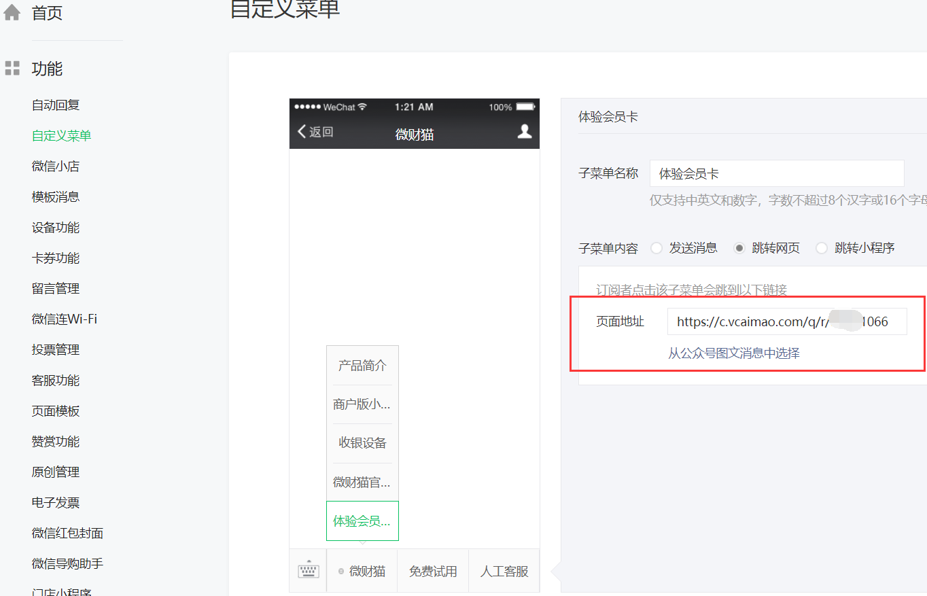927x596 pixels.
Task: Click the 微财猫 title in phone header
Action: [x=415, y=135]
